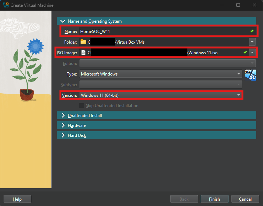
Task: Toggle Skip Unattended Installation checkbox
Action: click(x=82, y=106)
